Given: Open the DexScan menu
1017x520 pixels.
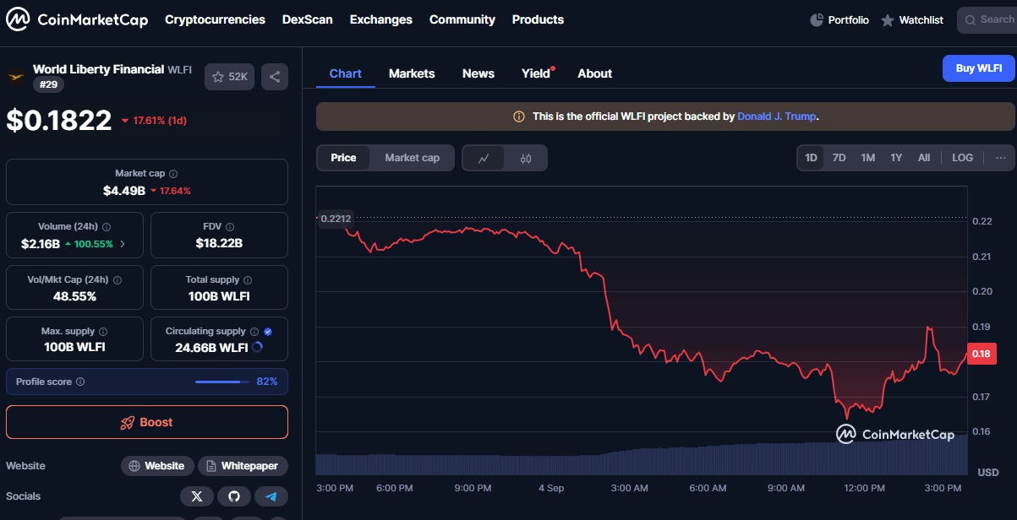Looking at the screenshot, I should coord(308,19).
